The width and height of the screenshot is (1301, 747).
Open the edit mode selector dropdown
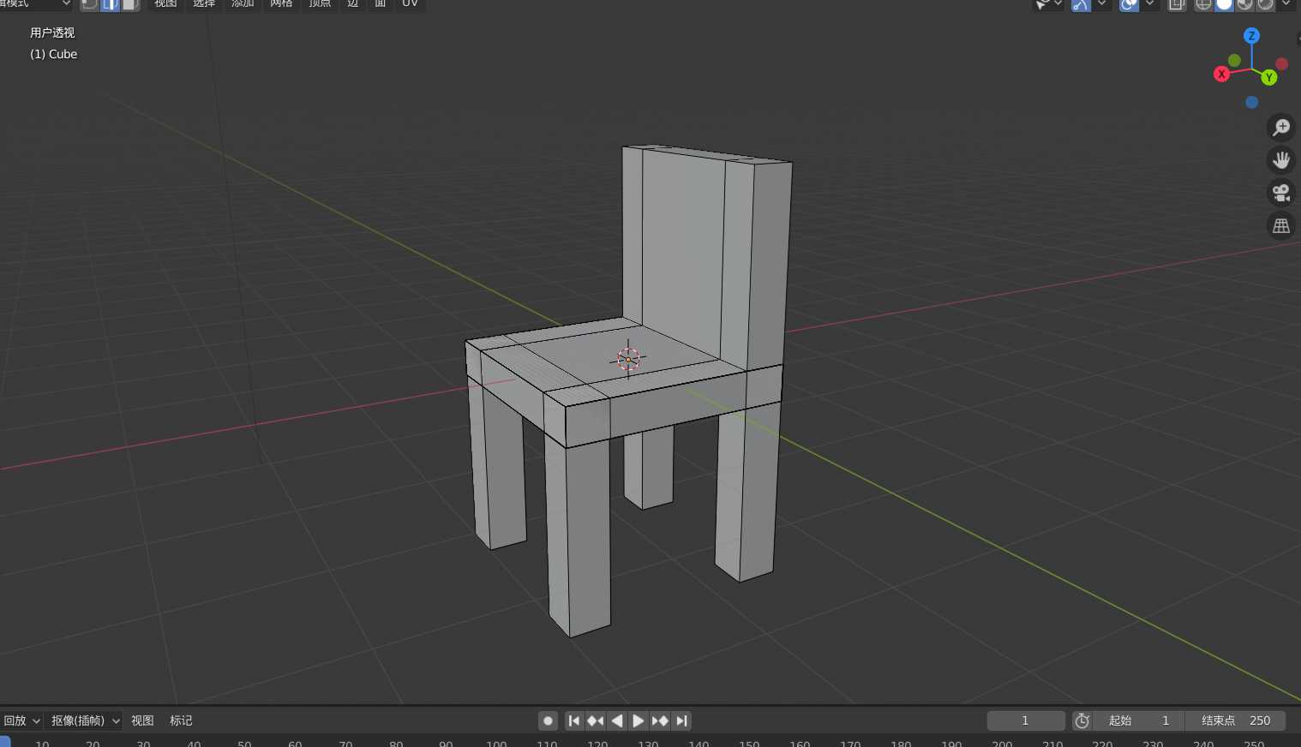click(36, 3)
